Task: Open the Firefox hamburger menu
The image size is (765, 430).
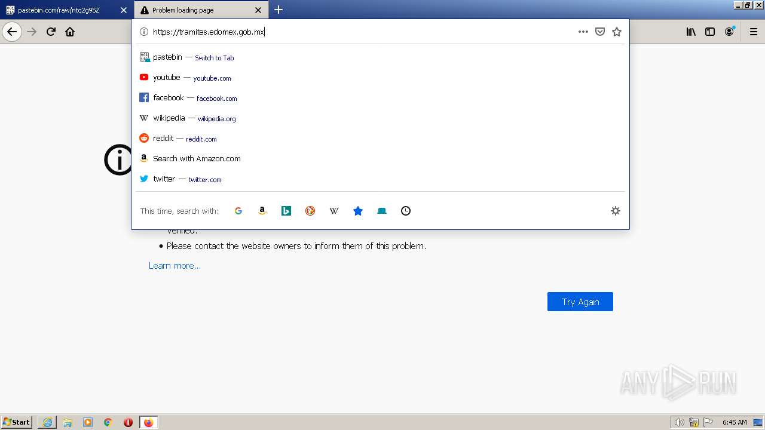Action: click(754, 32)
